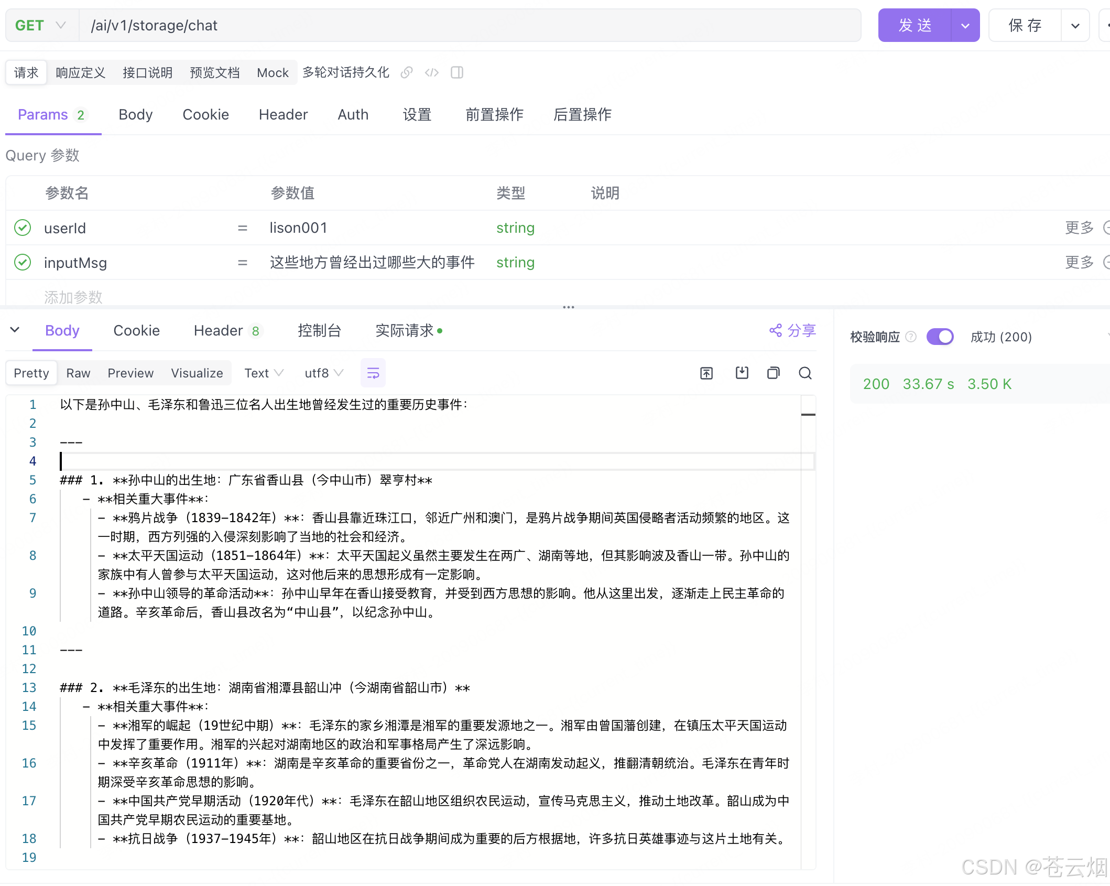Image resolution: width=1110 pixels, height=886 pixels.
Task: Toggle the split panel layout icon
Action: [457, 72]
